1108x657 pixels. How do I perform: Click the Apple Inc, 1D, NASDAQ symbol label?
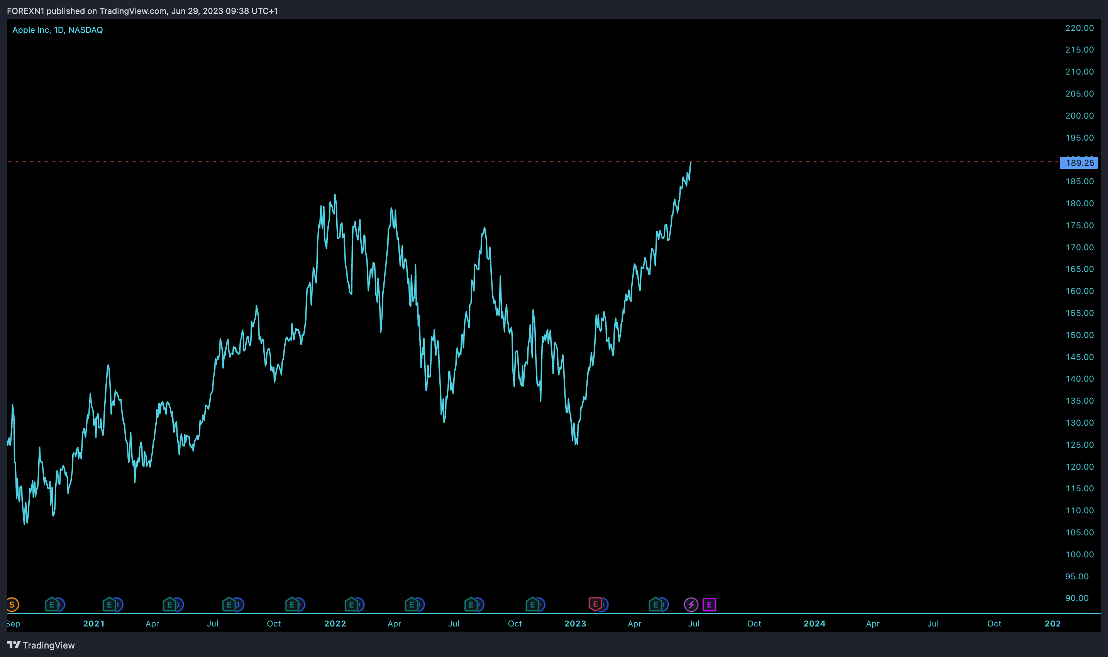pyautogui.click(x=58, y=30)
